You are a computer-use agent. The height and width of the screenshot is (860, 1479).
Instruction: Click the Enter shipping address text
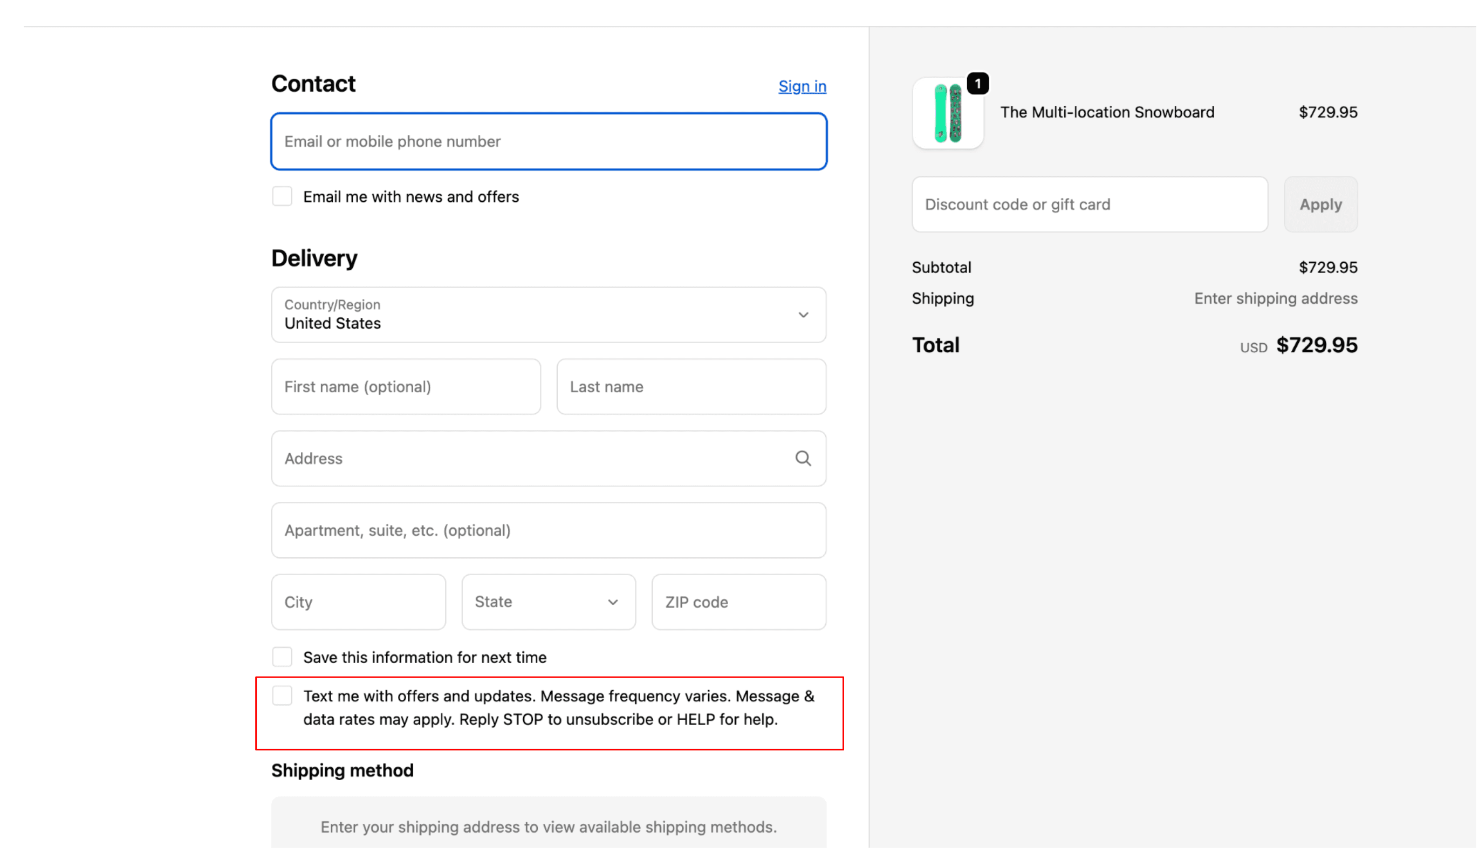(1274, 298)
